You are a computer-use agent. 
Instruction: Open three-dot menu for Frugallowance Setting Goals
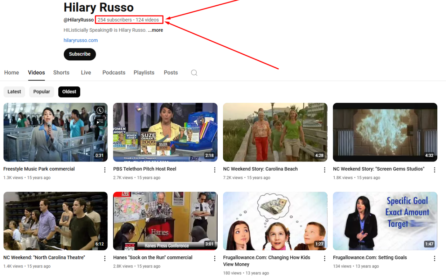(434, 258)
